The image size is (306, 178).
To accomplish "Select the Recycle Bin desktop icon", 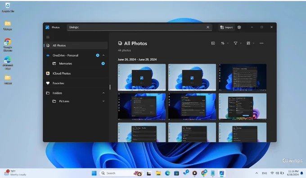I will click(x=8, y=8).
